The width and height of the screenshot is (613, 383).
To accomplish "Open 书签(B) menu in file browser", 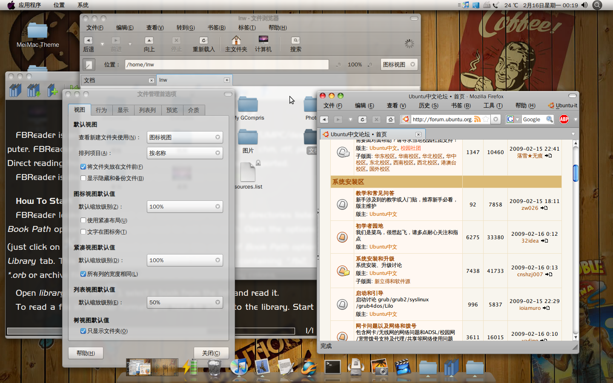I will 216,28.
